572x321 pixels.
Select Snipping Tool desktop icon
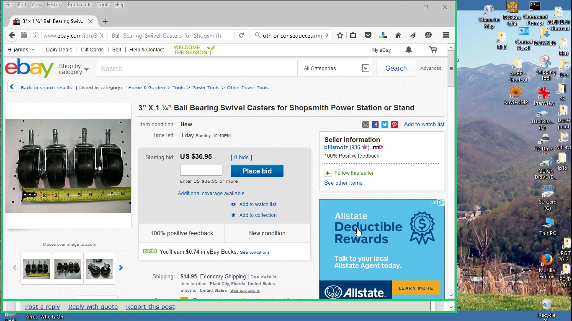[546, 68]
